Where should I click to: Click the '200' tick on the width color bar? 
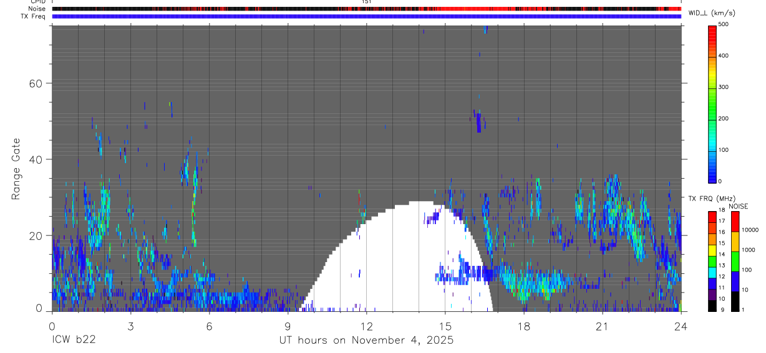724,118
